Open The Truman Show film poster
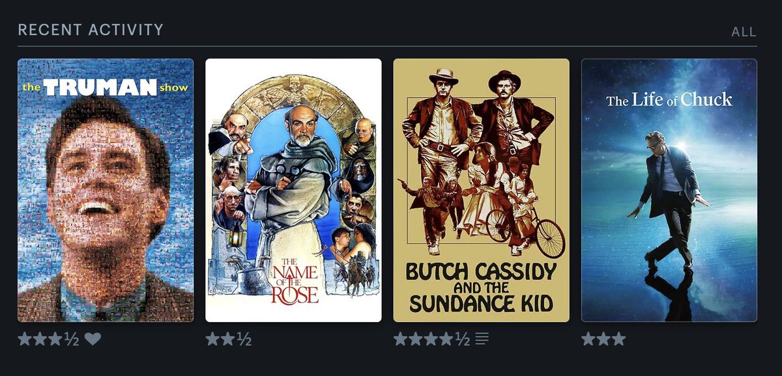This screenshot has width=782, height=376. pyautogui.click(x=106, y=191)
